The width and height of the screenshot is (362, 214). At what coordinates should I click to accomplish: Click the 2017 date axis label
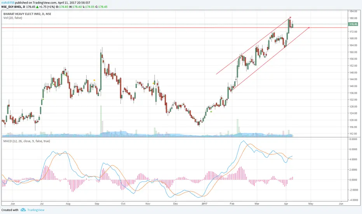point(205,204)
